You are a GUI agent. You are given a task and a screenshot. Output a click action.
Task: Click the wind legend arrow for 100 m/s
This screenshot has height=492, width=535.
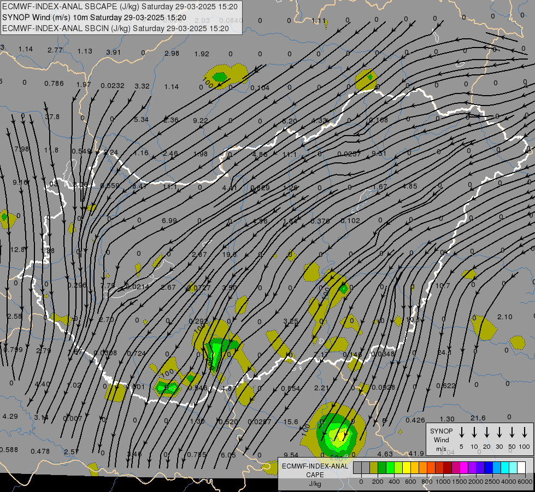coord(525,432)
